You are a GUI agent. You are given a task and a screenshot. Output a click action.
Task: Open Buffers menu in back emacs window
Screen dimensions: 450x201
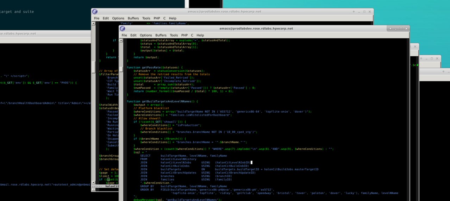pos(133,18)
